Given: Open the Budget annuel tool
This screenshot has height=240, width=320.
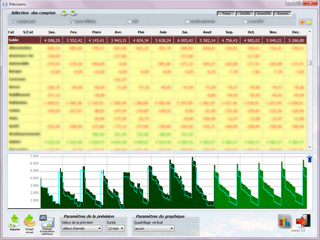Looking at the screenshot, I should click(x=30, y=223).
